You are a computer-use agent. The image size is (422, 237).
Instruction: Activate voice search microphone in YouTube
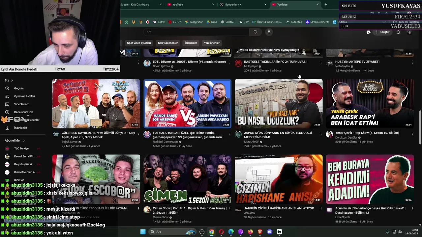tap(269, 32)
